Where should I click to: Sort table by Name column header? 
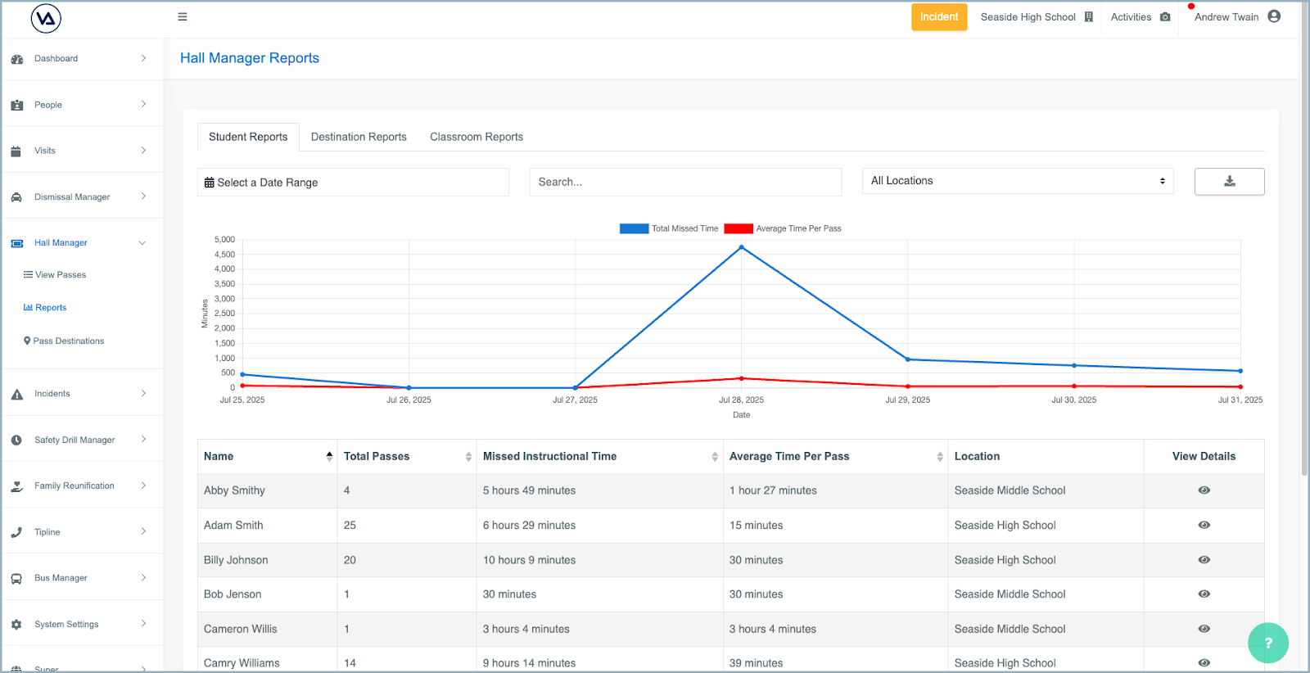(267, 457)
